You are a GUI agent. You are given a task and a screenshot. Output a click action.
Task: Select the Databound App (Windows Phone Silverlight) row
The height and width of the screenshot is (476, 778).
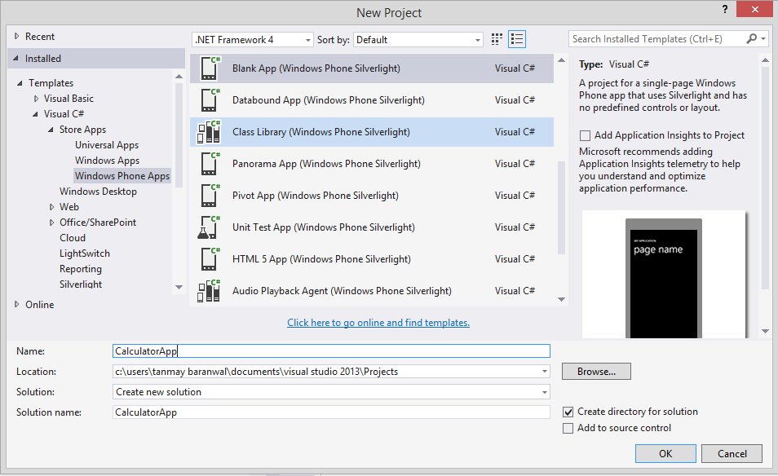click(372, 100)
